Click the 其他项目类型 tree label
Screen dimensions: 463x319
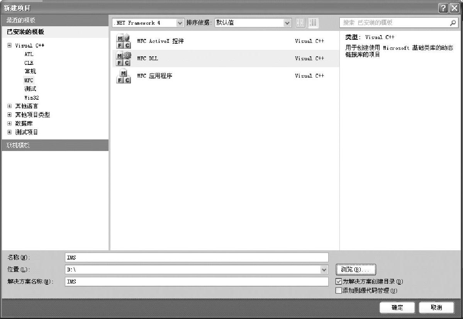[x=32, y=115]
